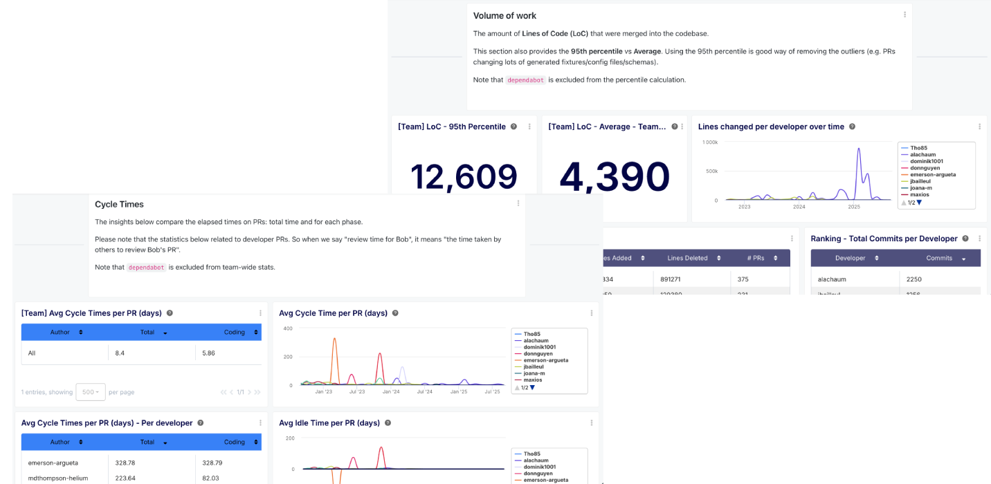Screen dimensions: 991x484
Task: Open Ranking Total Commits panel options menu
Action: (x=980, y=239)
